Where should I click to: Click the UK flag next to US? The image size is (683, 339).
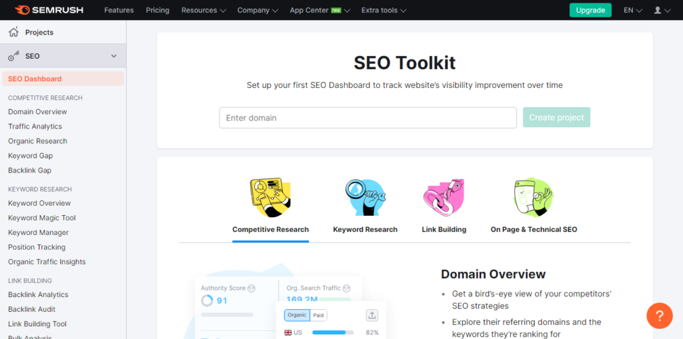click(x=288, y=332)
